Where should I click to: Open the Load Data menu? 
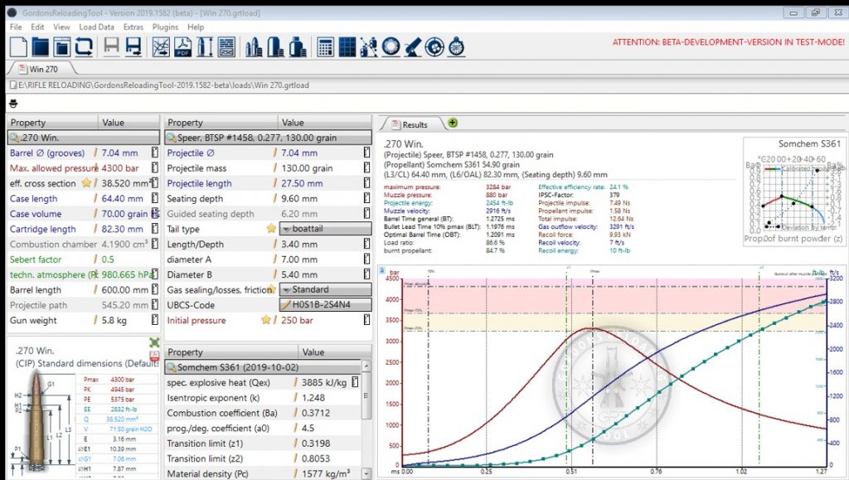point(96,27)
